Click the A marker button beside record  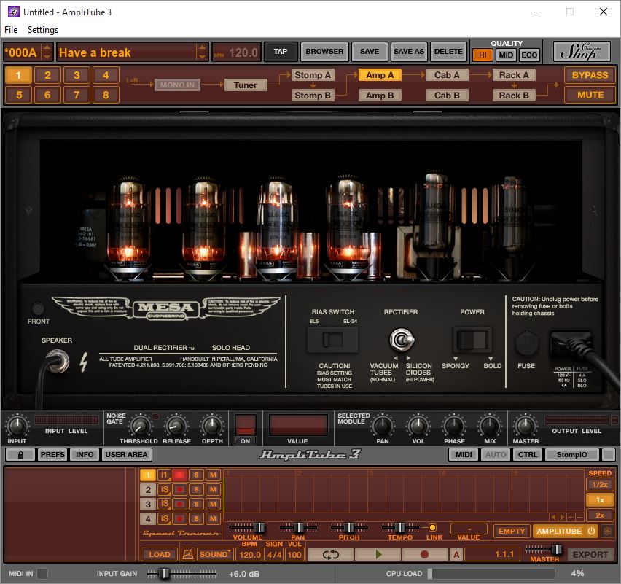click(x=456, y=554)
